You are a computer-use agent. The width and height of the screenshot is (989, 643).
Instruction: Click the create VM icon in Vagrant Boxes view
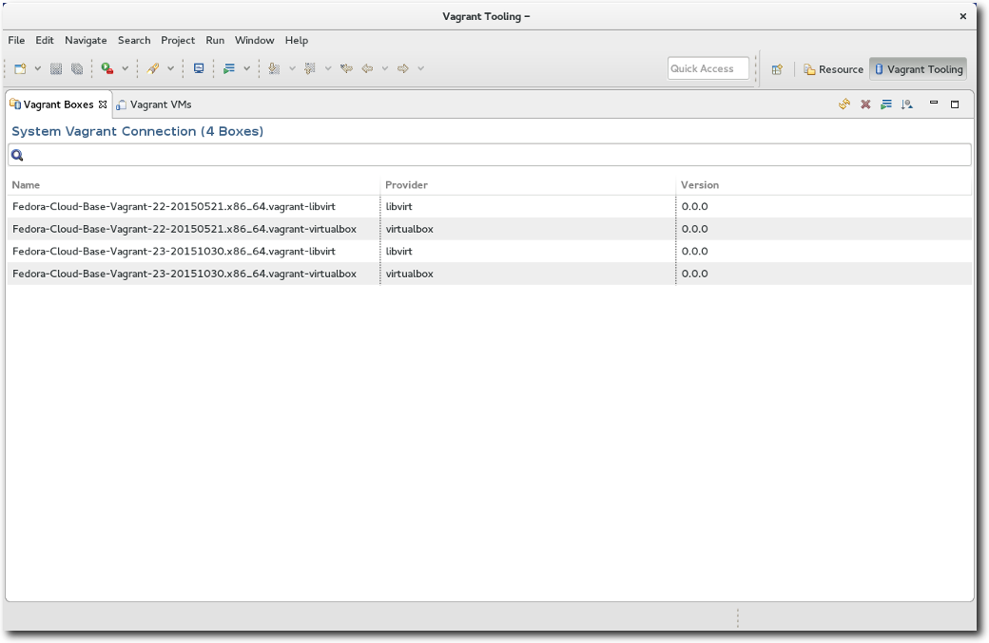pyautogui.click(x=886, y=104)
